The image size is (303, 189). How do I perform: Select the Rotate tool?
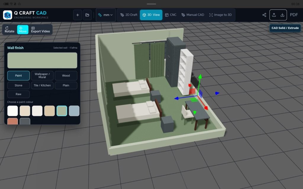[x=9, y=30]
